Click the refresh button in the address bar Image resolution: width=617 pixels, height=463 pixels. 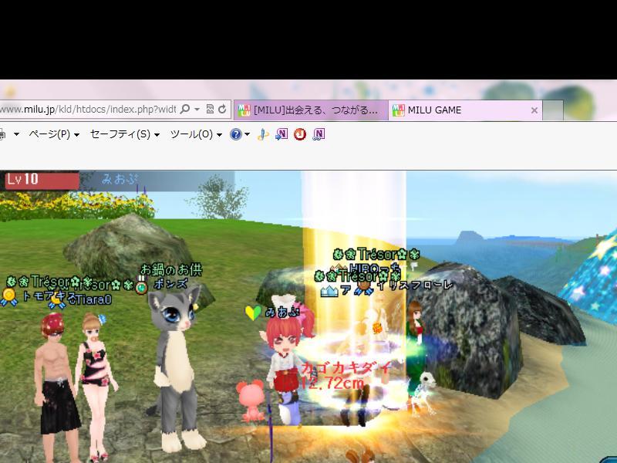click(x=222, y=110)
